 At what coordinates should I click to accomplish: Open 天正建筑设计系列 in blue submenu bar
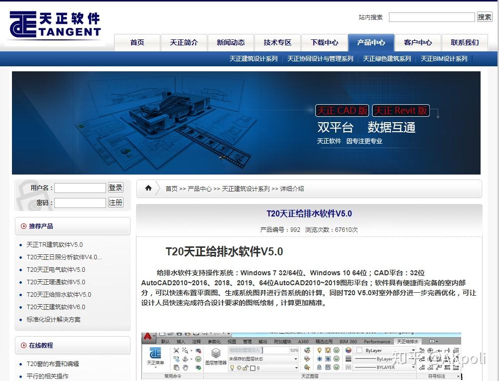(x=253, y=59)
